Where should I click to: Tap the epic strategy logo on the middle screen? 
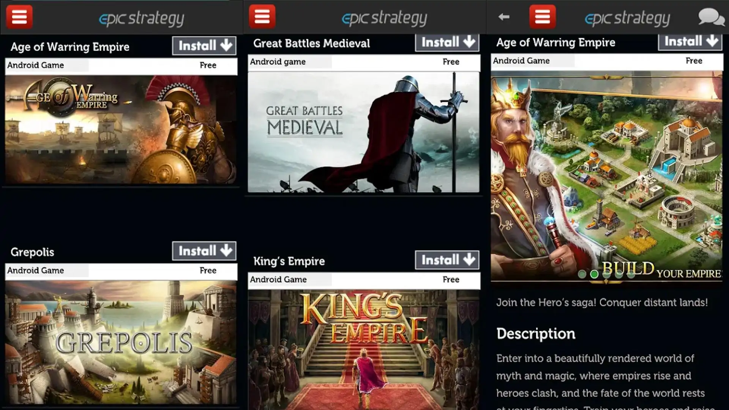(x=385, y=18)
